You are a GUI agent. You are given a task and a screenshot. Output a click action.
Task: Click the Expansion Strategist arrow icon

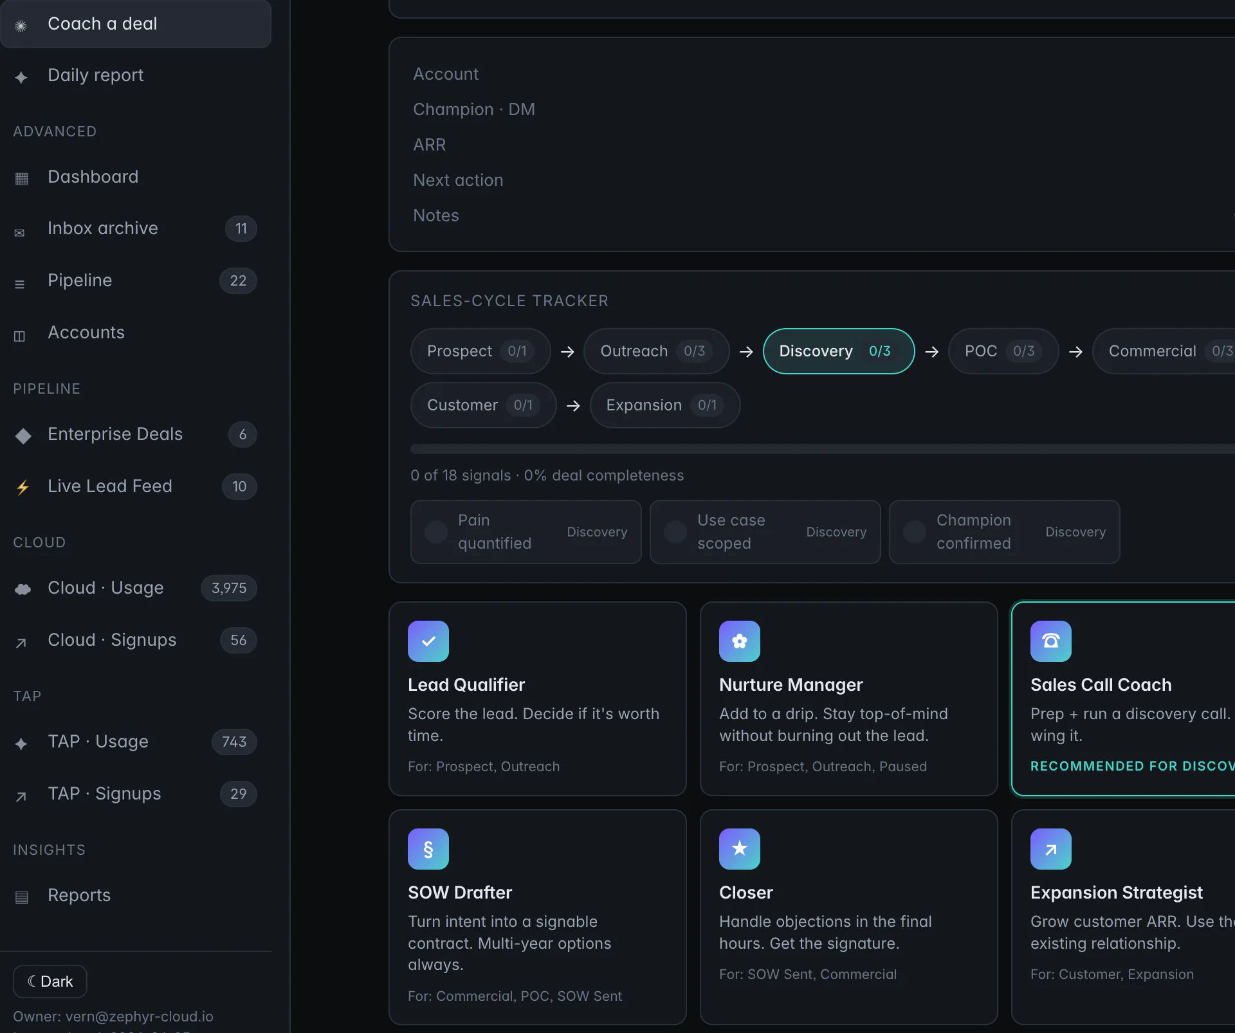tap(1051, 849)
